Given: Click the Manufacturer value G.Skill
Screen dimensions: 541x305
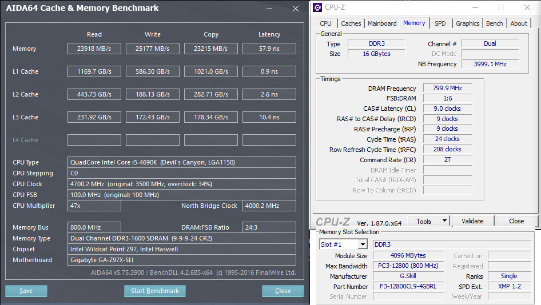Looking at the screenshot, I should tap(408, 276).
